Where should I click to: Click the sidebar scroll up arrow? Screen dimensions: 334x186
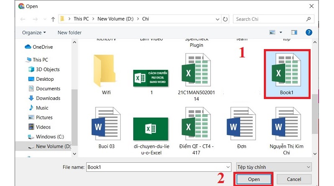[74, 42]
